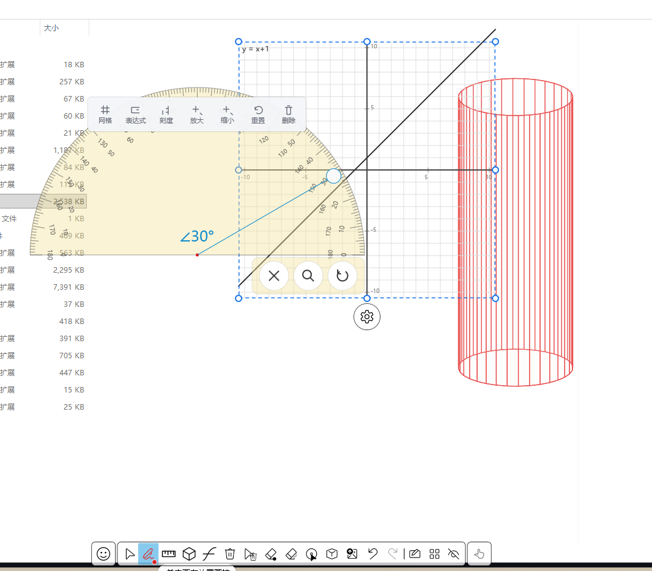The height and width of the screenshot is (571, 652).
Task: Toggle the 网格 grid option
Action: (x=105, y=115)
